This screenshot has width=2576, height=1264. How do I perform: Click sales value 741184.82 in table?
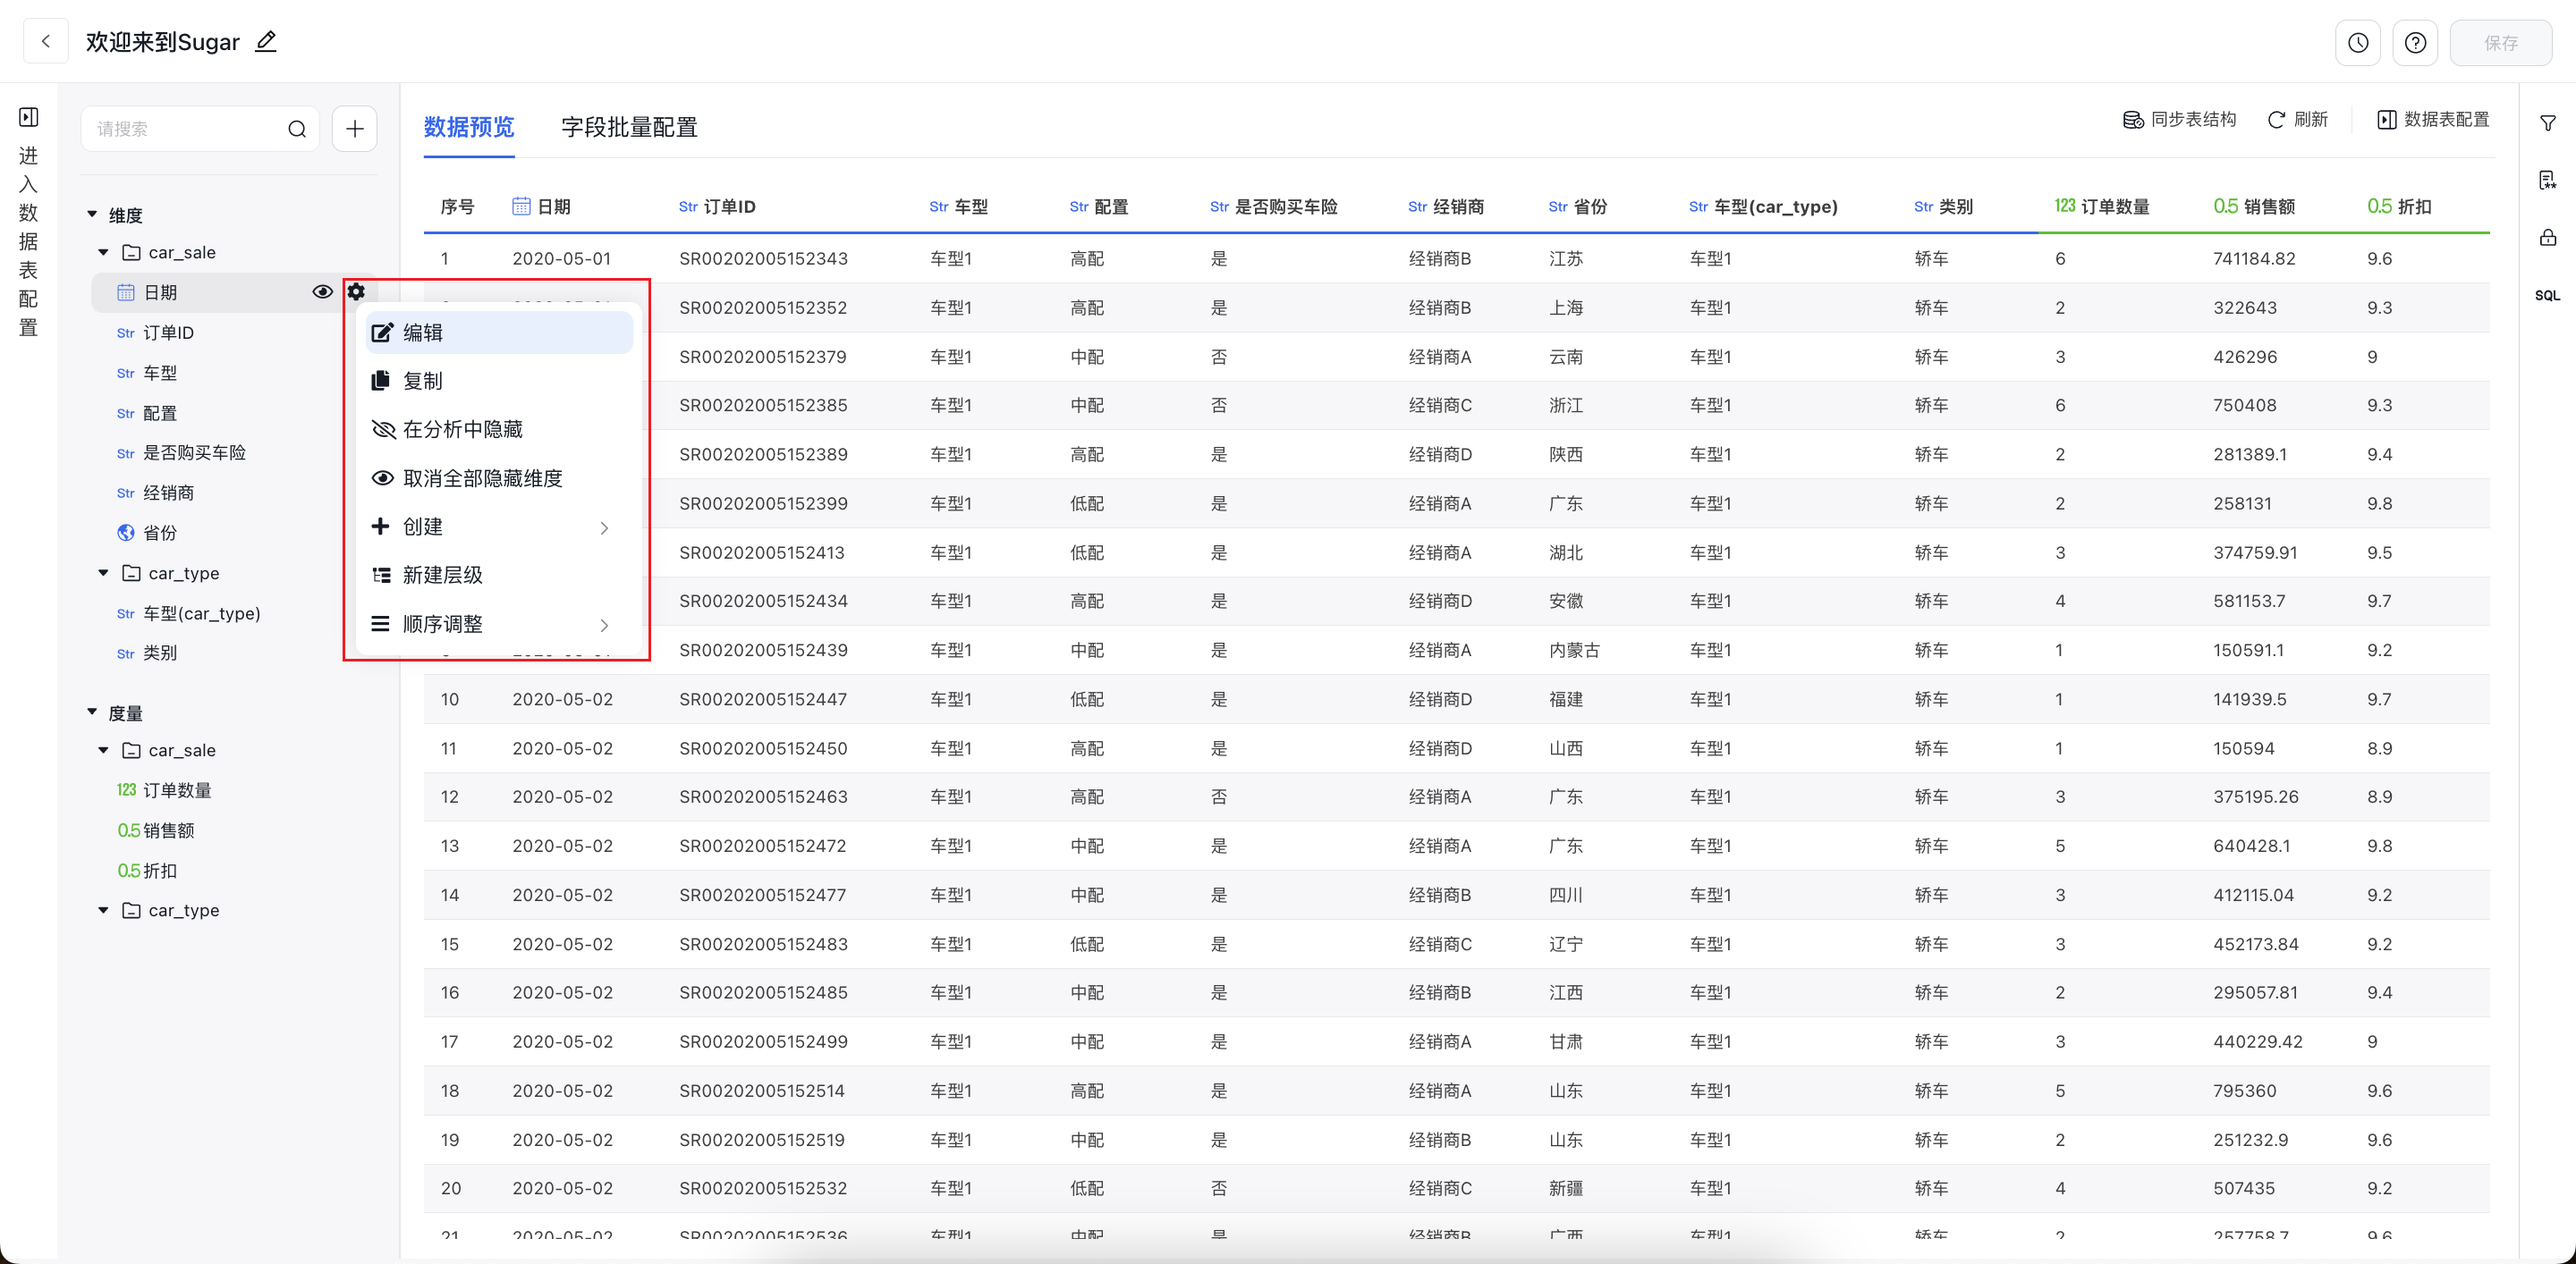coord(2254,259)
